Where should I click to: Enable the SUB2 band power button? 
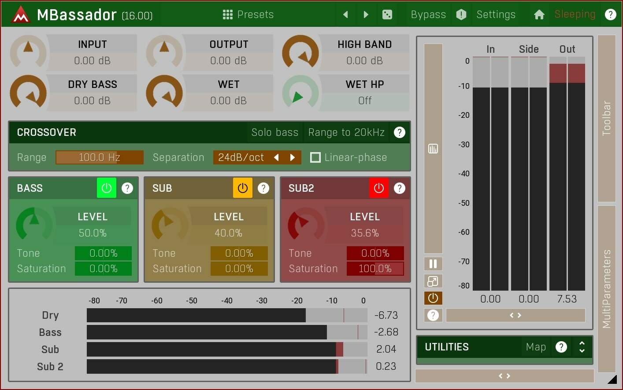(378, 188)
